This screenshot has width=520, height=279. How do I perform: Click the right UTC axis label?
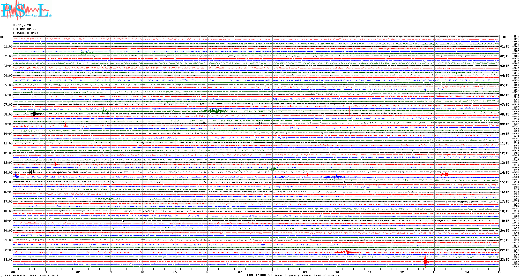(x=506, y=37)
